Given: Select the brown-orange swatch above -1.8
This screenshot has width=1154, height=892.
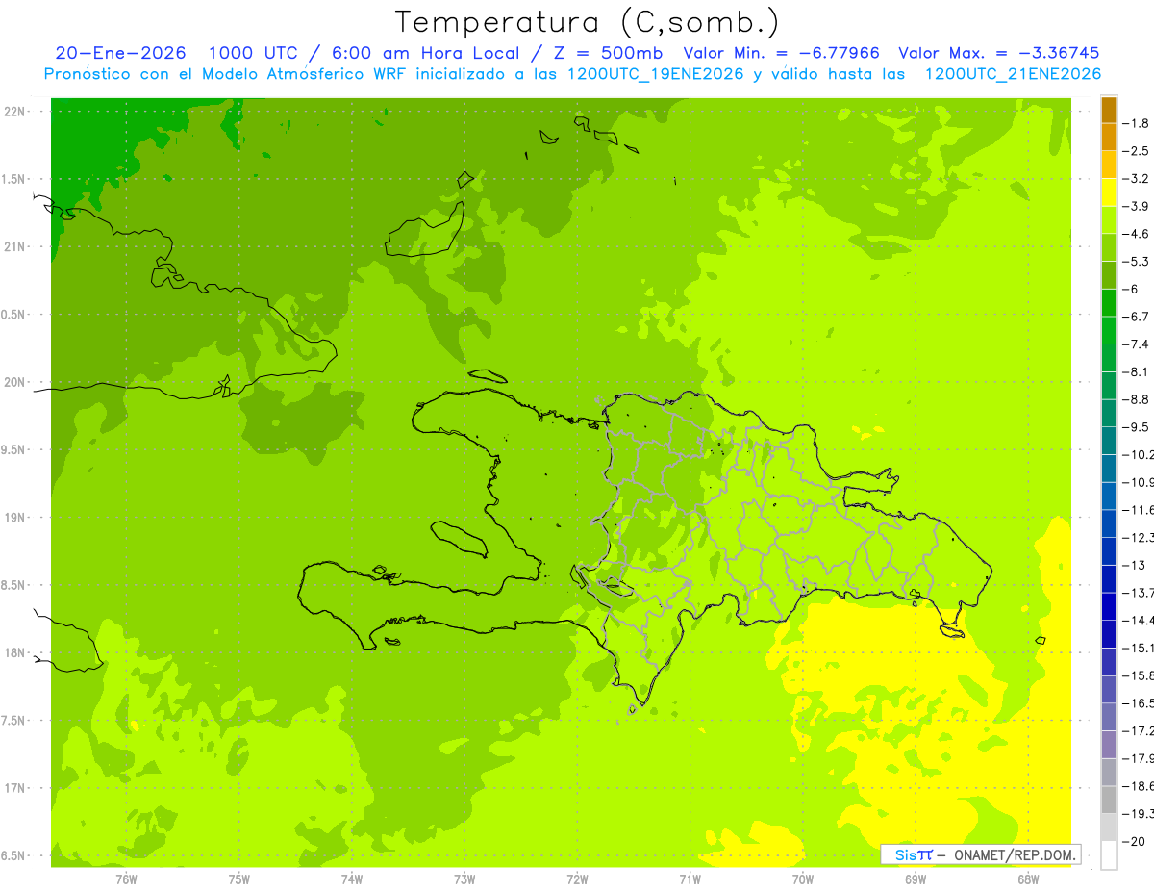Looking at the screenshot, I should [1109, 110].
